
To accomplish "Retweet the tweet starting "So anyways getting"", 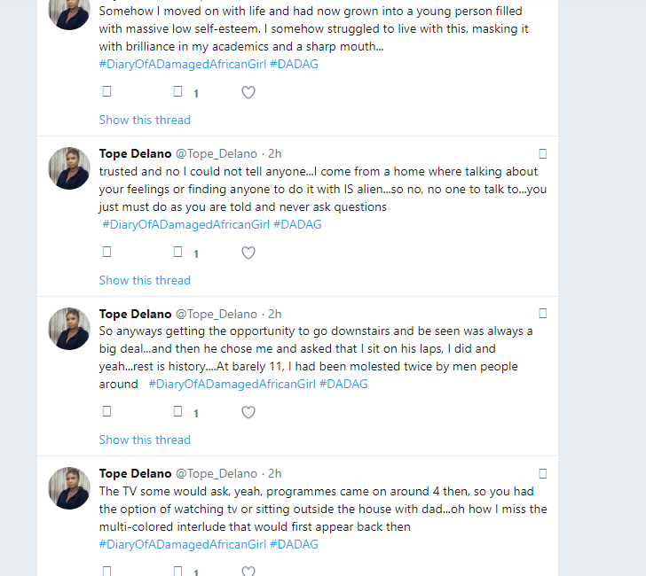I will tap(178, 412).
